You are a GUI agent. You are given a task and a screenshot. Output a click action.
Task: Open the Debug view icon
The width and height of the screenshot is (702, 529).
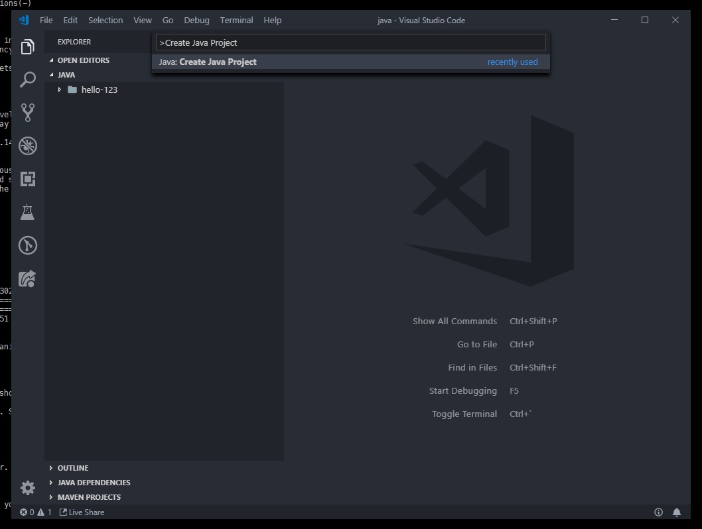(28, 146)
